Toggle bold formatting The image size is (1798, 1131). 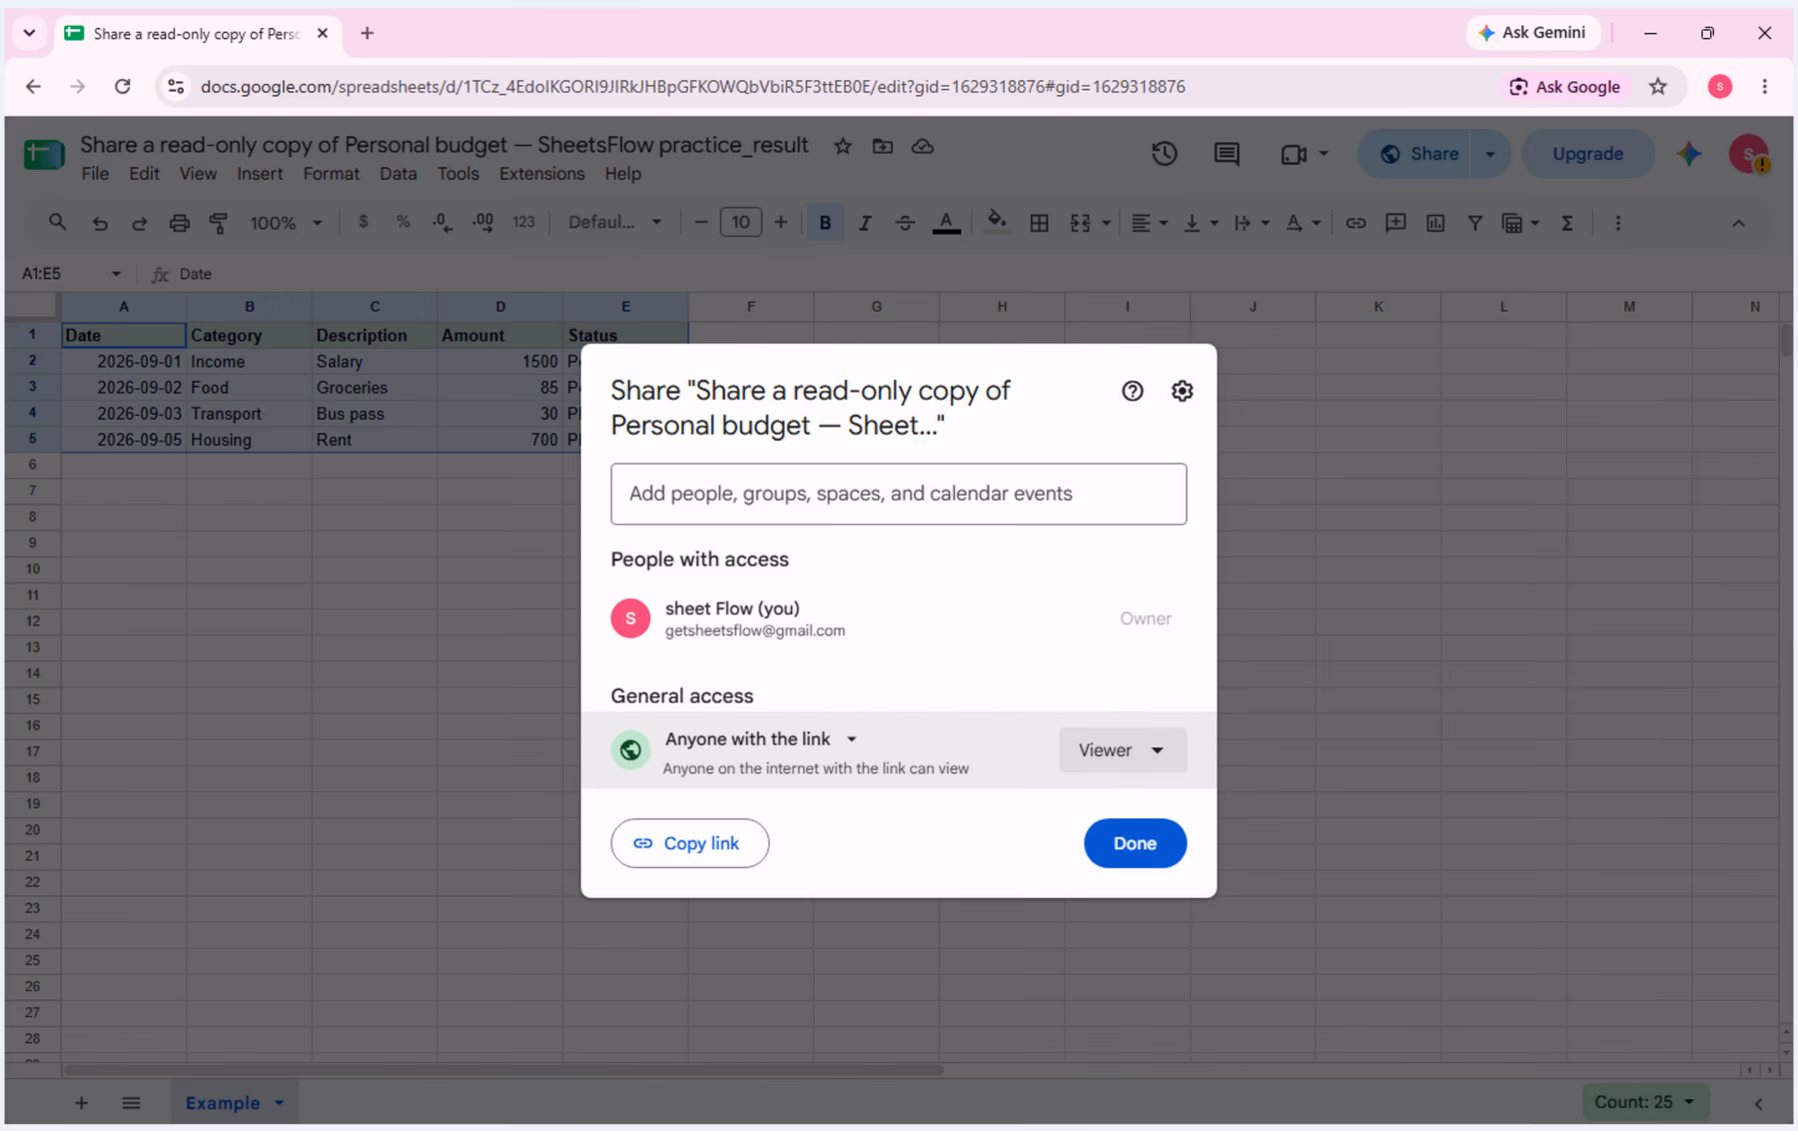825,223
